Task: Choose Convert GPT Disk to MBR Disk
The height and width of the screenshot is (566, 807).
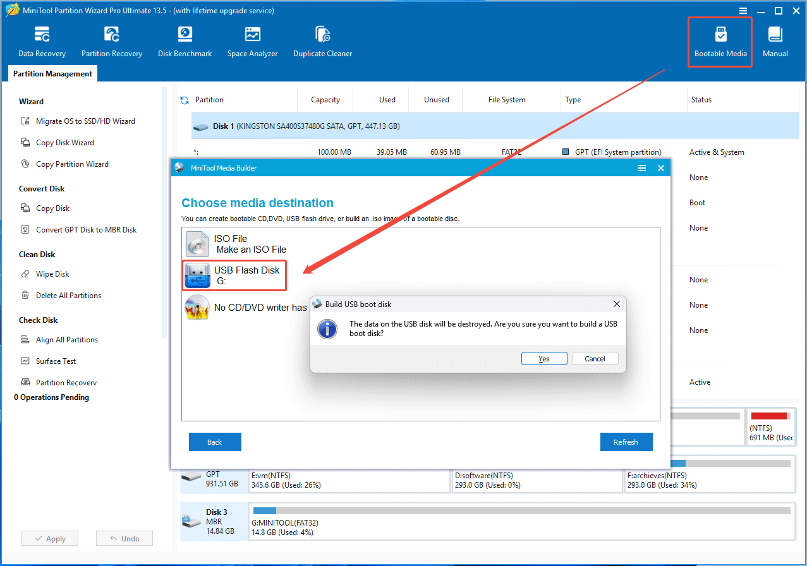Action: click(x=85, y=229)
